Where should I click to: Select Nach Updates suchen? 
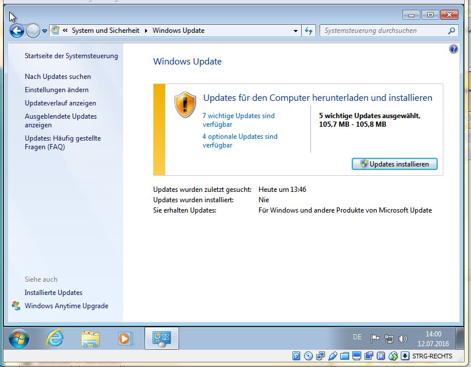pos(58,77)
